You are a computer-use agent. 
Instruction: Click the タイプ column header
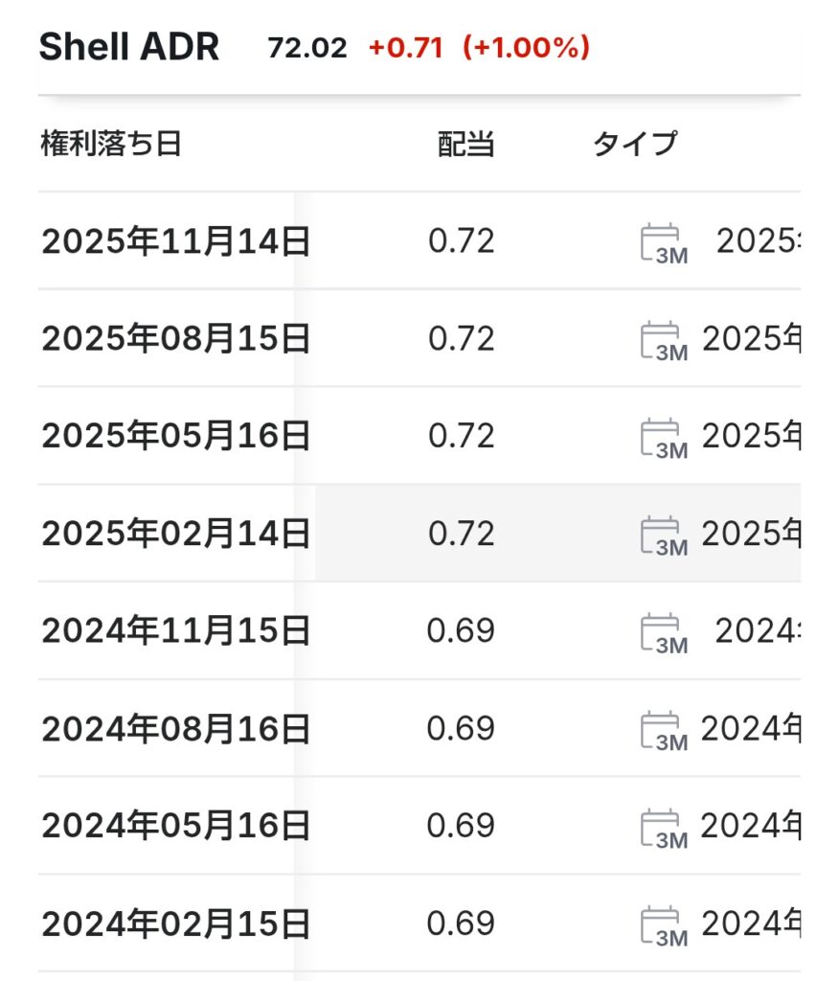click(x=634, y=144)
